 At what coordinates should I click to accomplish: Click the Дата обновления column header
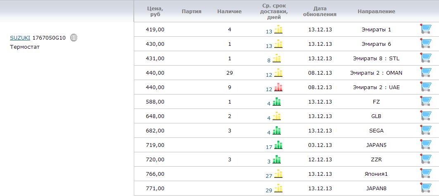(x=320, y=11)
